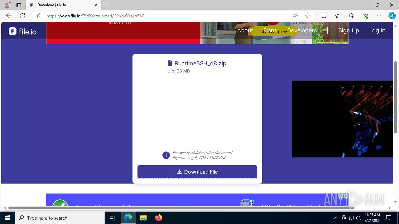Refresh the current page

22,16
